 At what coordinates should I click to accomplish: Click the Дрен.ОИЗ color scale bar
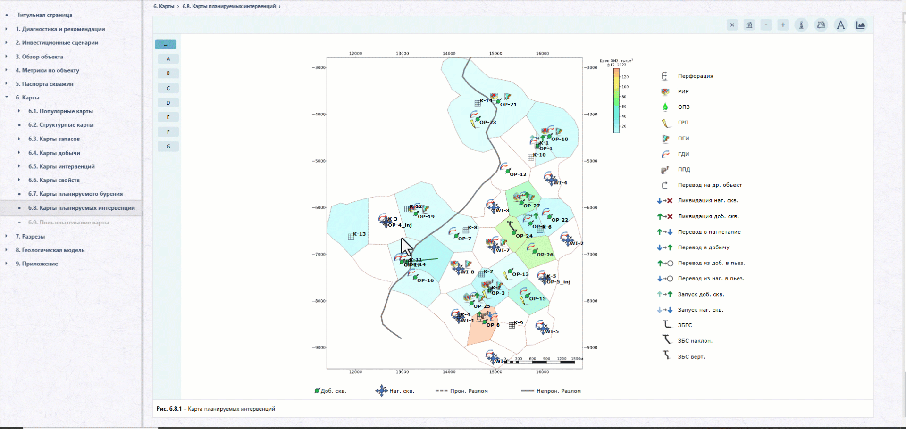(x=616, y=101)
